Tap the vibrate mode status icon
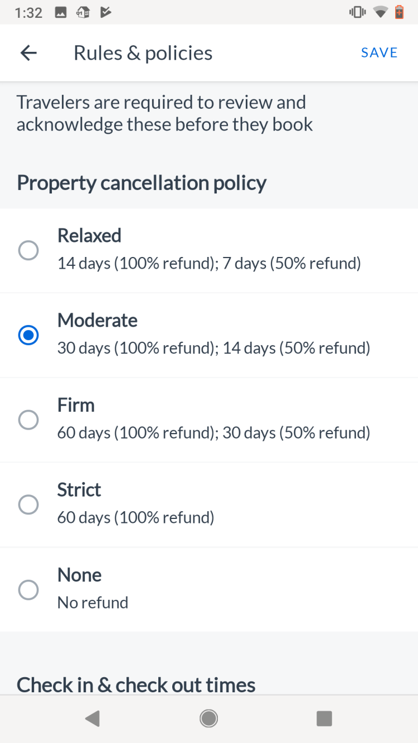This screenshot has height=743, width=418. click(x=356, y=12)
